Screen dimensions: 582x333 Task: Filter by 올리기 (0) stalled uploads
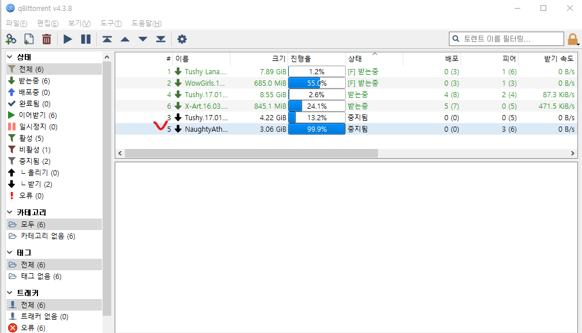click(54, 173)
